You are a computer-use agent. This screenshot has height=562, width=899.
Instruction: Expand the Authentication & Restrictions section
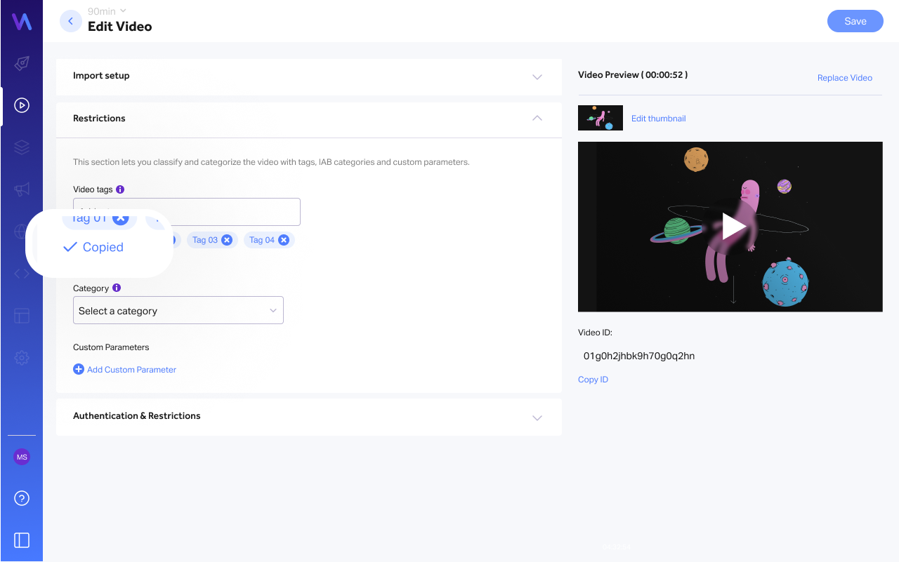537,418
